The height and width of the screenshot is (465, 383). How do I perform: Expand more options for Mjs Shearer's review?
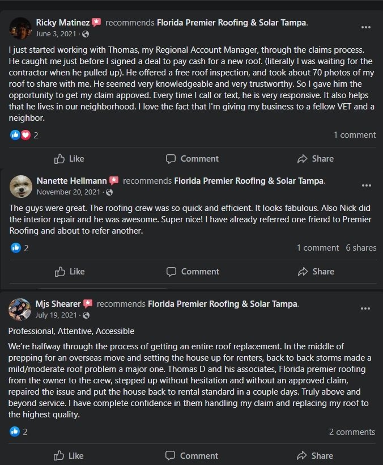coord(365,308)
